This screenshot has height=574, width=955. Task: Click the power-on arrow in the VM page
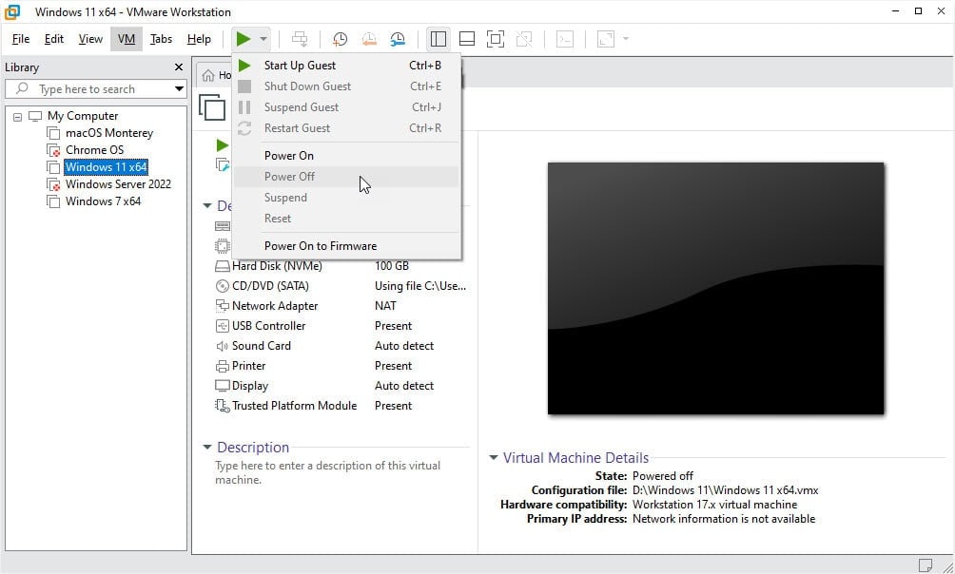click(x=223, y=145)
